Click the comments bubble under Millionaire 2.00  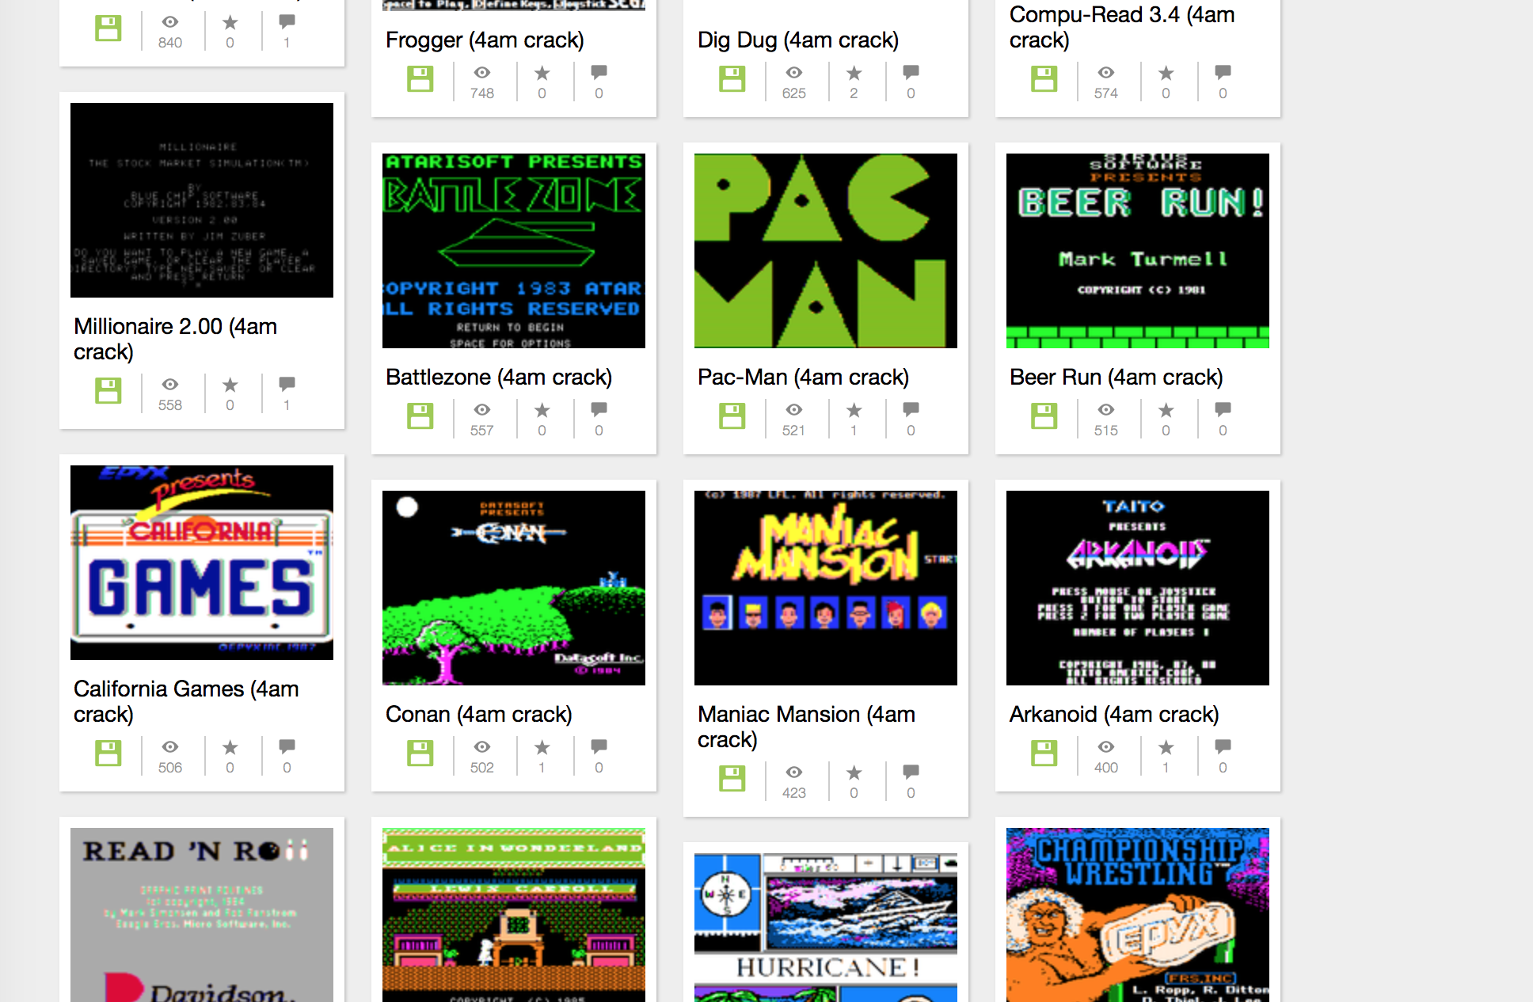coord(287,384)
